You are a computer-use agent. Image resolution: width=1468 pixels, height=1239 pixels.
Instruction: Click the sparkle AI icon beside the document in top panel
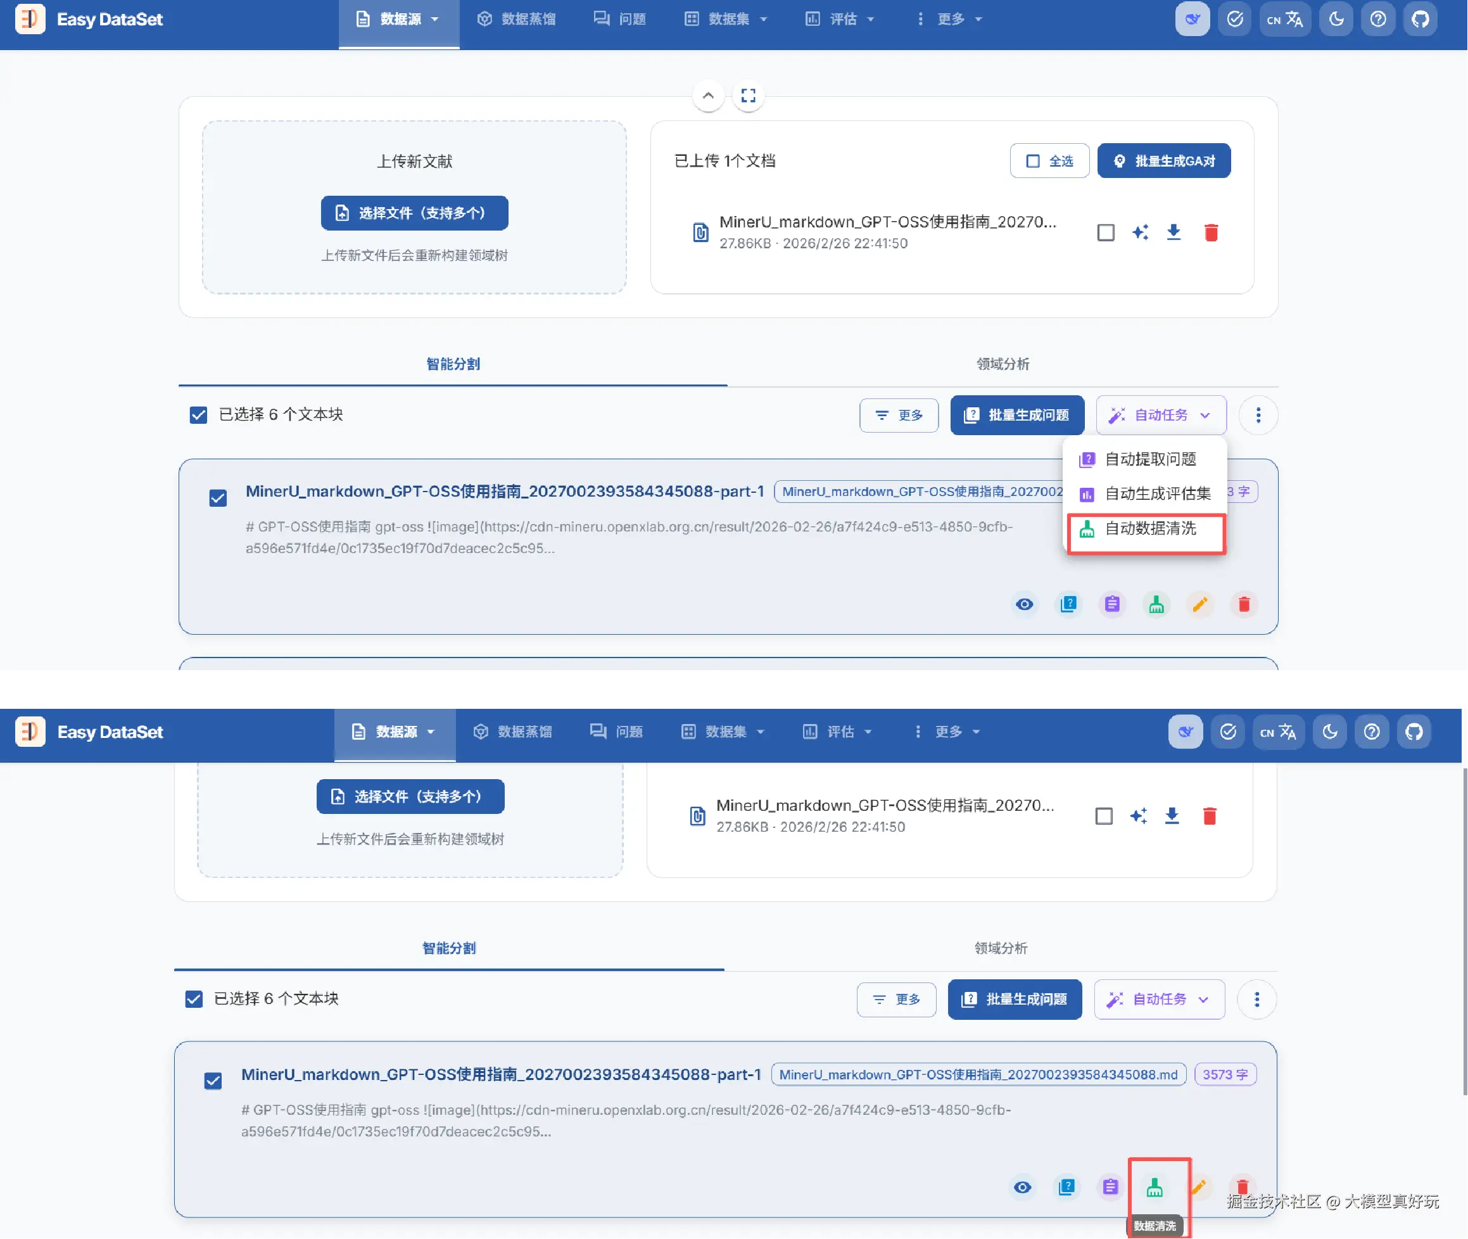coord(1140,232)
